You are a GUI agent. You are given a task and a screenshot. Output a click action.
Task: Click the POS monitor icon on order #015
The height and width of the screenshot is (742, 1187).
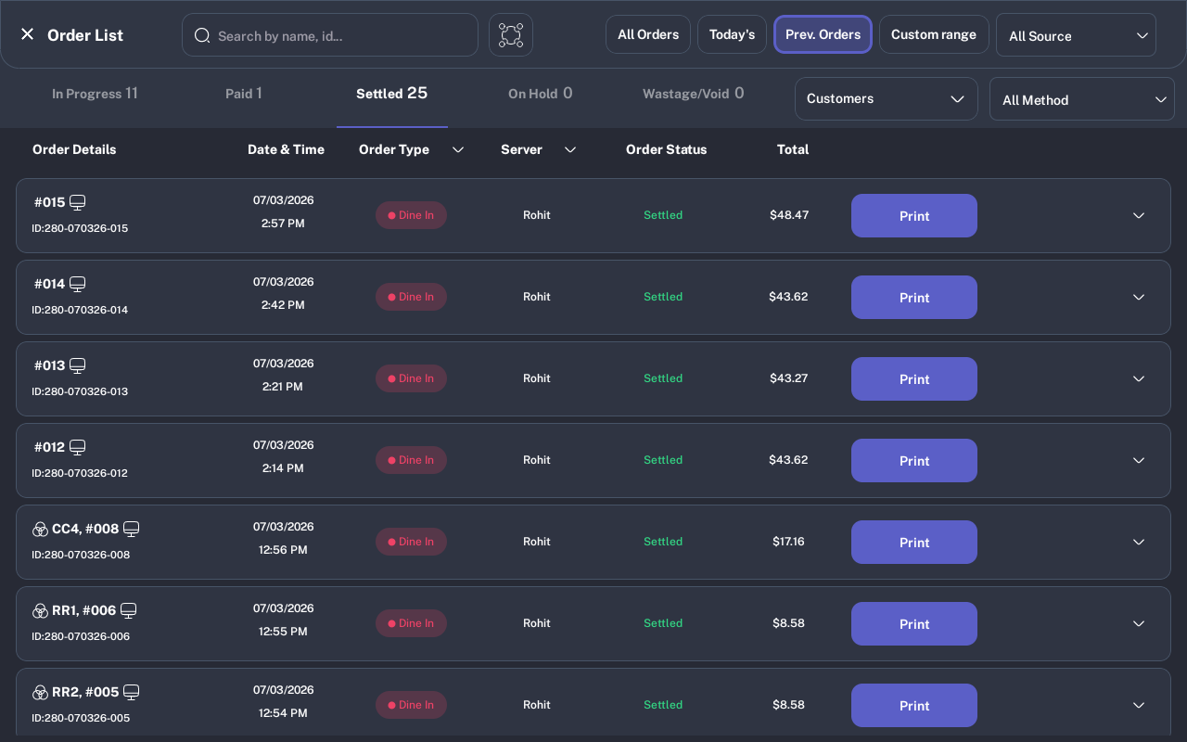78,202
